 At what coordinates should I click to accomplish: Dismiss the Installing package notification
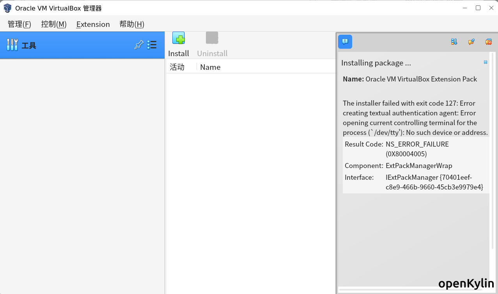click(x=486, y=62)
